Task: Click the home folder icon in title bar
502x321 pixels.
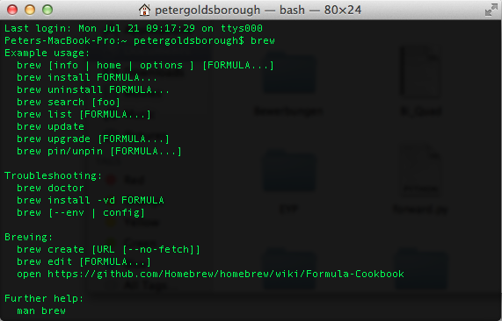Action: 144,10
